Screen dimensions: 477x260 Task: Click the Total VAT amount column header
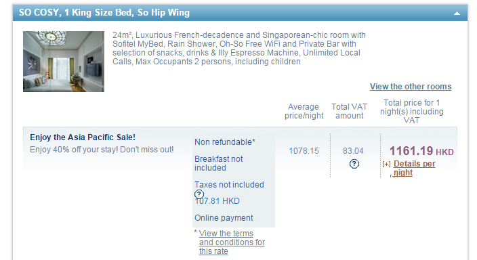click(349, 111)
